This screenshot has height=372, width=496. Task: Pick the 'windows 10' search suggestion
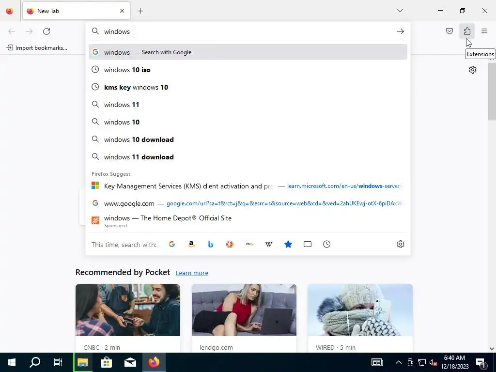(248, 122)
